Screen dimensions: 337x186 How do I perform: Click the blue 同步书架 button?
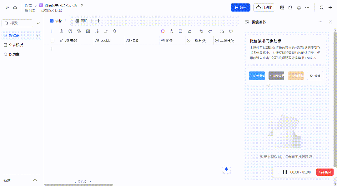257,76
